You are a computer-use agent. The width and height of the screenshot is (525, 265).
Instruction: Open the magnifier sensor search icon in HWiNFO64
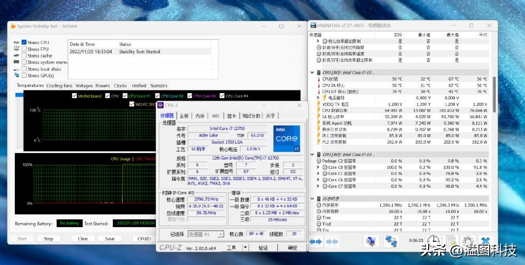click(371, 241)
